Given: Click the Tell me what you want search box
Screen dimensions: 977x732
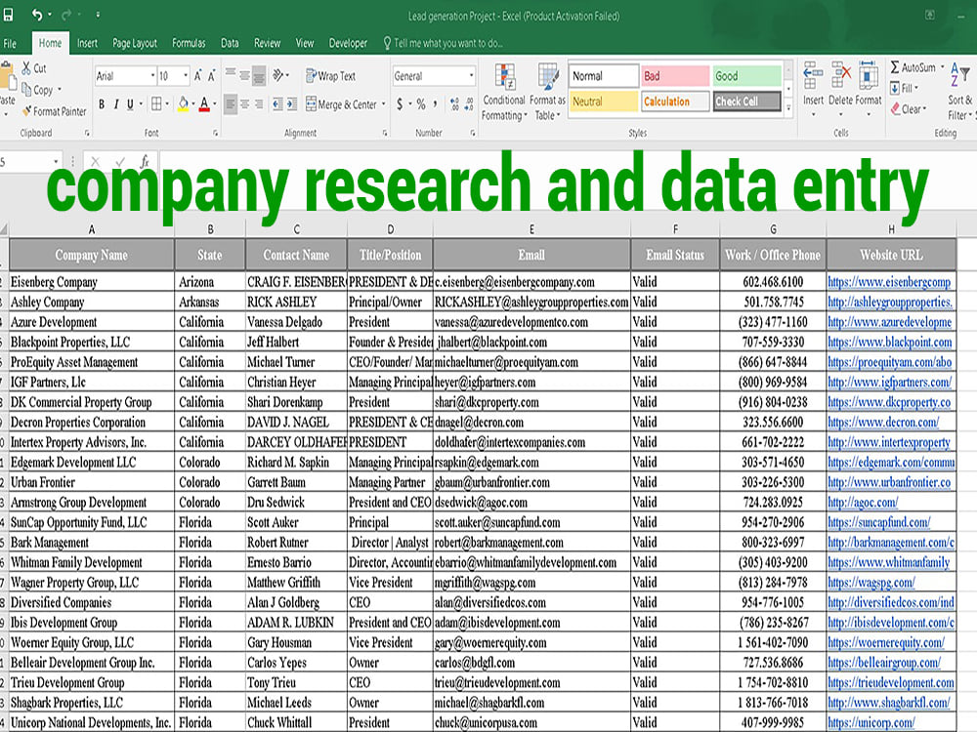Looking at the screenshot, I should pyautogui.click(x=443, y=43).
